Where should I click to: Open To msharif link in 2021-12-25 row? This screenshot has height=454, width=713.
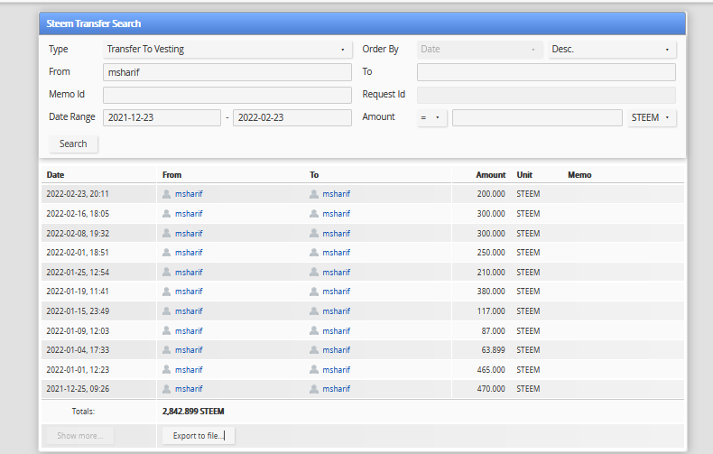pos(336,388)
